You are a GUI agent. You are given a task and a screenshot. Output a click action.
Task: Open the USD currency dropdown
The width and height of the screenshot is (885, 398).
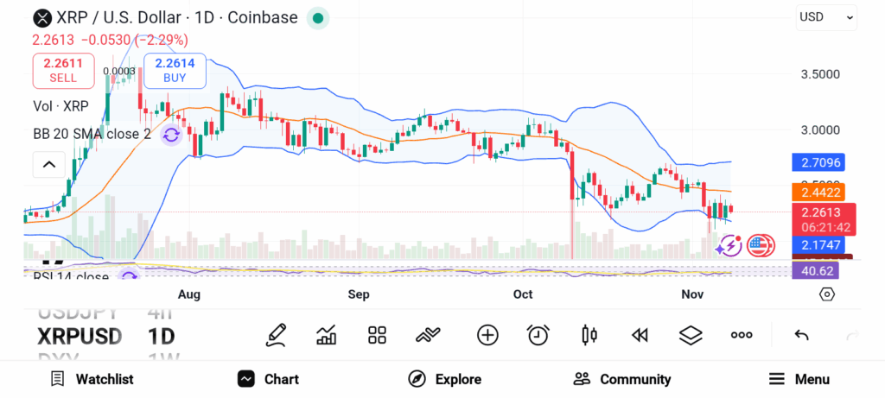pos(826,16)
